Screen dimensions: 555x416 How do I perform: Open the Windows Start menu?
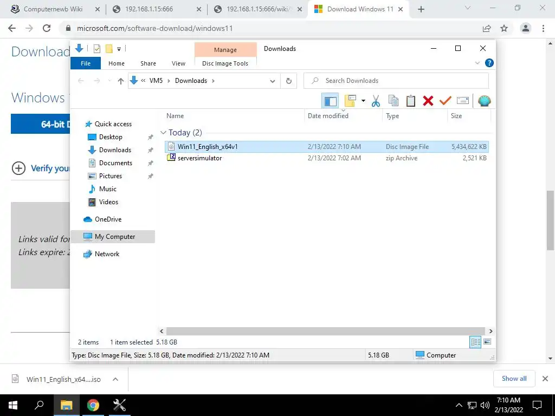click(x=13, y=405)
